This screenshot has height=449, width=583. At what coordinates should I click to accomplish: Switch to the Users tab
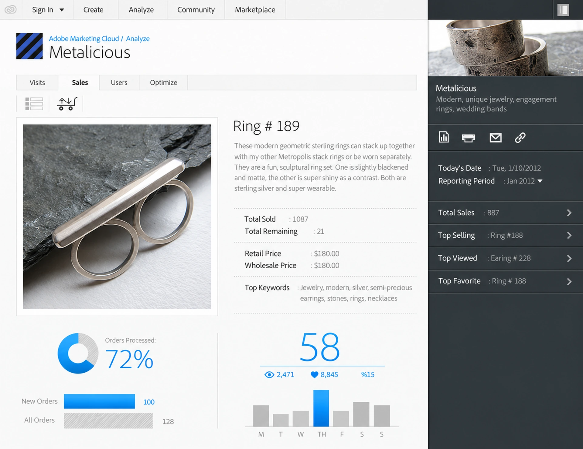click(119, 82)
